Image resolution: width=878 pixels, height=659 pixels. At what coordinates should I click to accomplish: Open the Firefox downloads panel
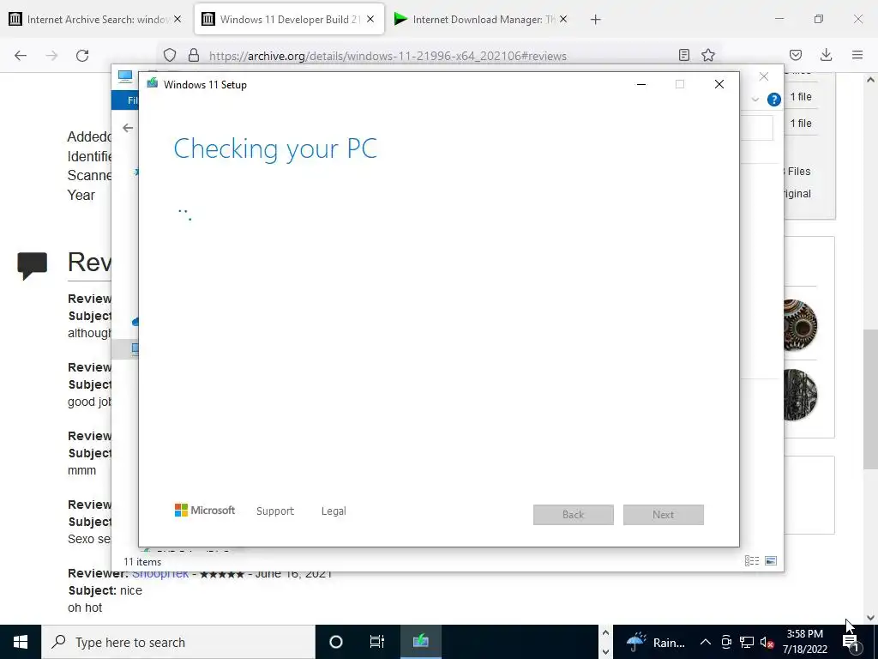[x=826, y=55]
